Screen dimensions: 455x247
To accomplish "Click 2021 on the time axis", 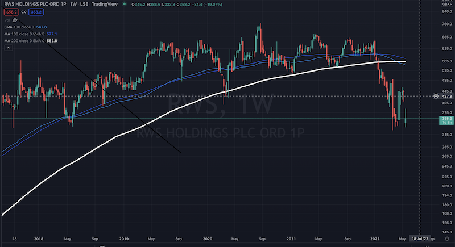I will click(291, 239).
